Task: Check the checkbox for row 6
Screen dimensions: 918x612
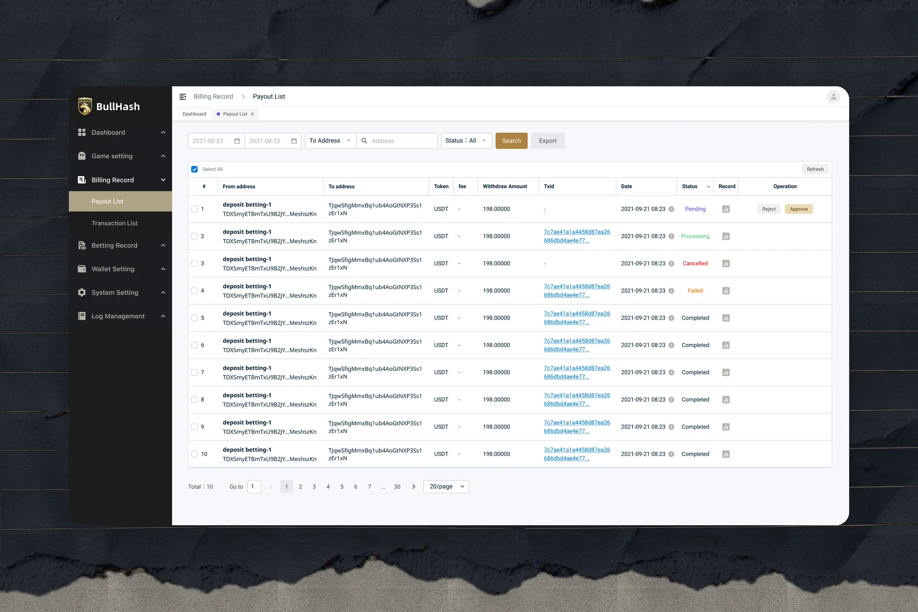Action: 195,345
